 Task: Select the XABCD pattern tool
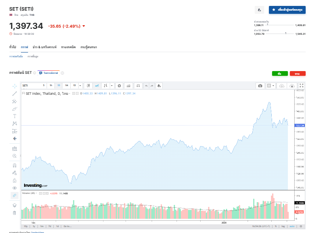[15, 124]
